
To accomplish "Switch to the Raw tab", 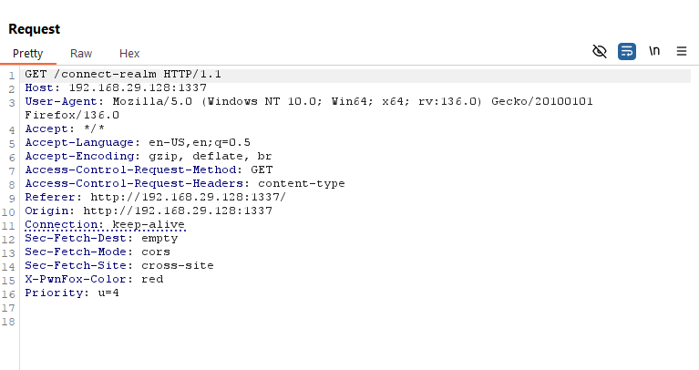I will (81, 54).
